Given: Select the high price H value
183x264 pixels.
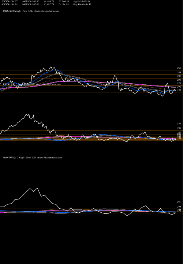Looking at the screenshot, I should [64, 1].
